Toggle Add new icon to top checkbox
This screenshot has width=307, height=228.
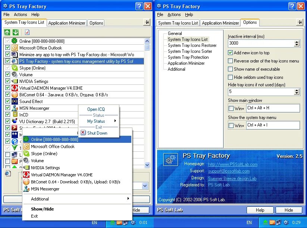[230, 53]
